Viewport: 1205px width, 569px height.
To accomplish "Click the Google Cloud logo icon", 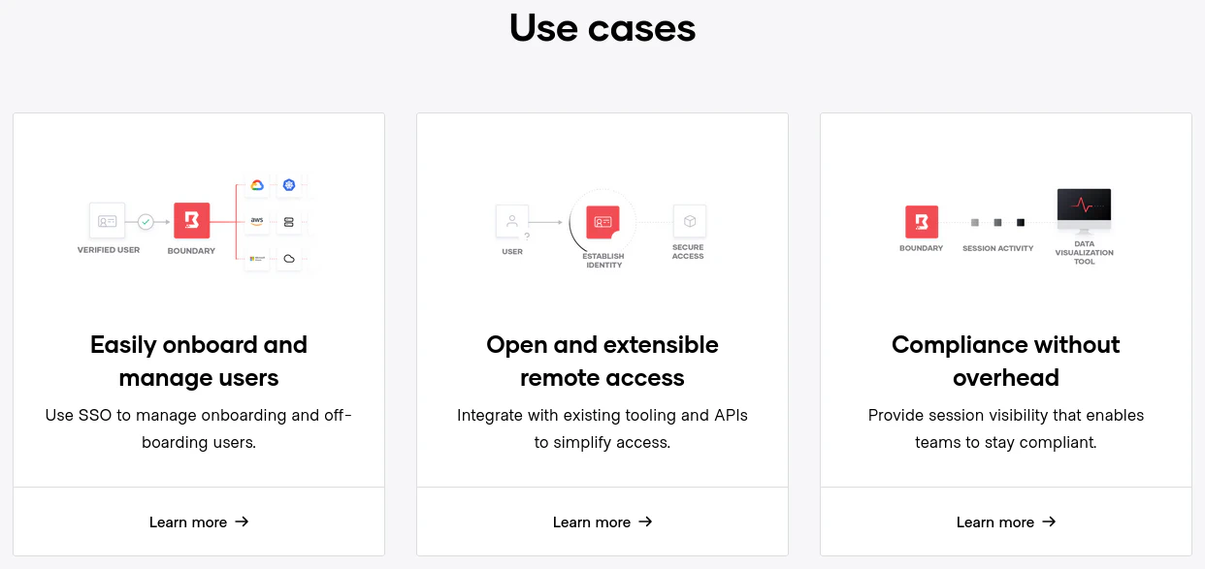I will coord(257,185).
